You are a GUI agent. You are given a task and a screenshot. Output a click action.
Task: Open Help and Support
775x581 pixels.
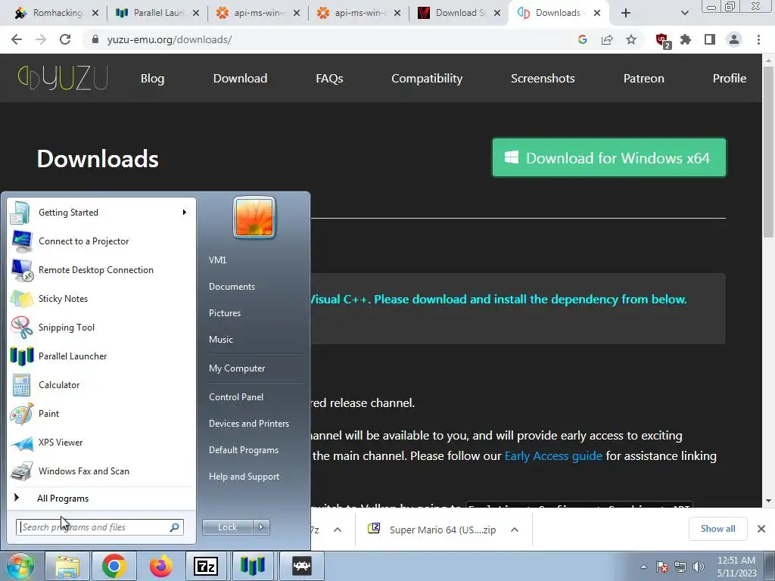[x=244, y=477]
